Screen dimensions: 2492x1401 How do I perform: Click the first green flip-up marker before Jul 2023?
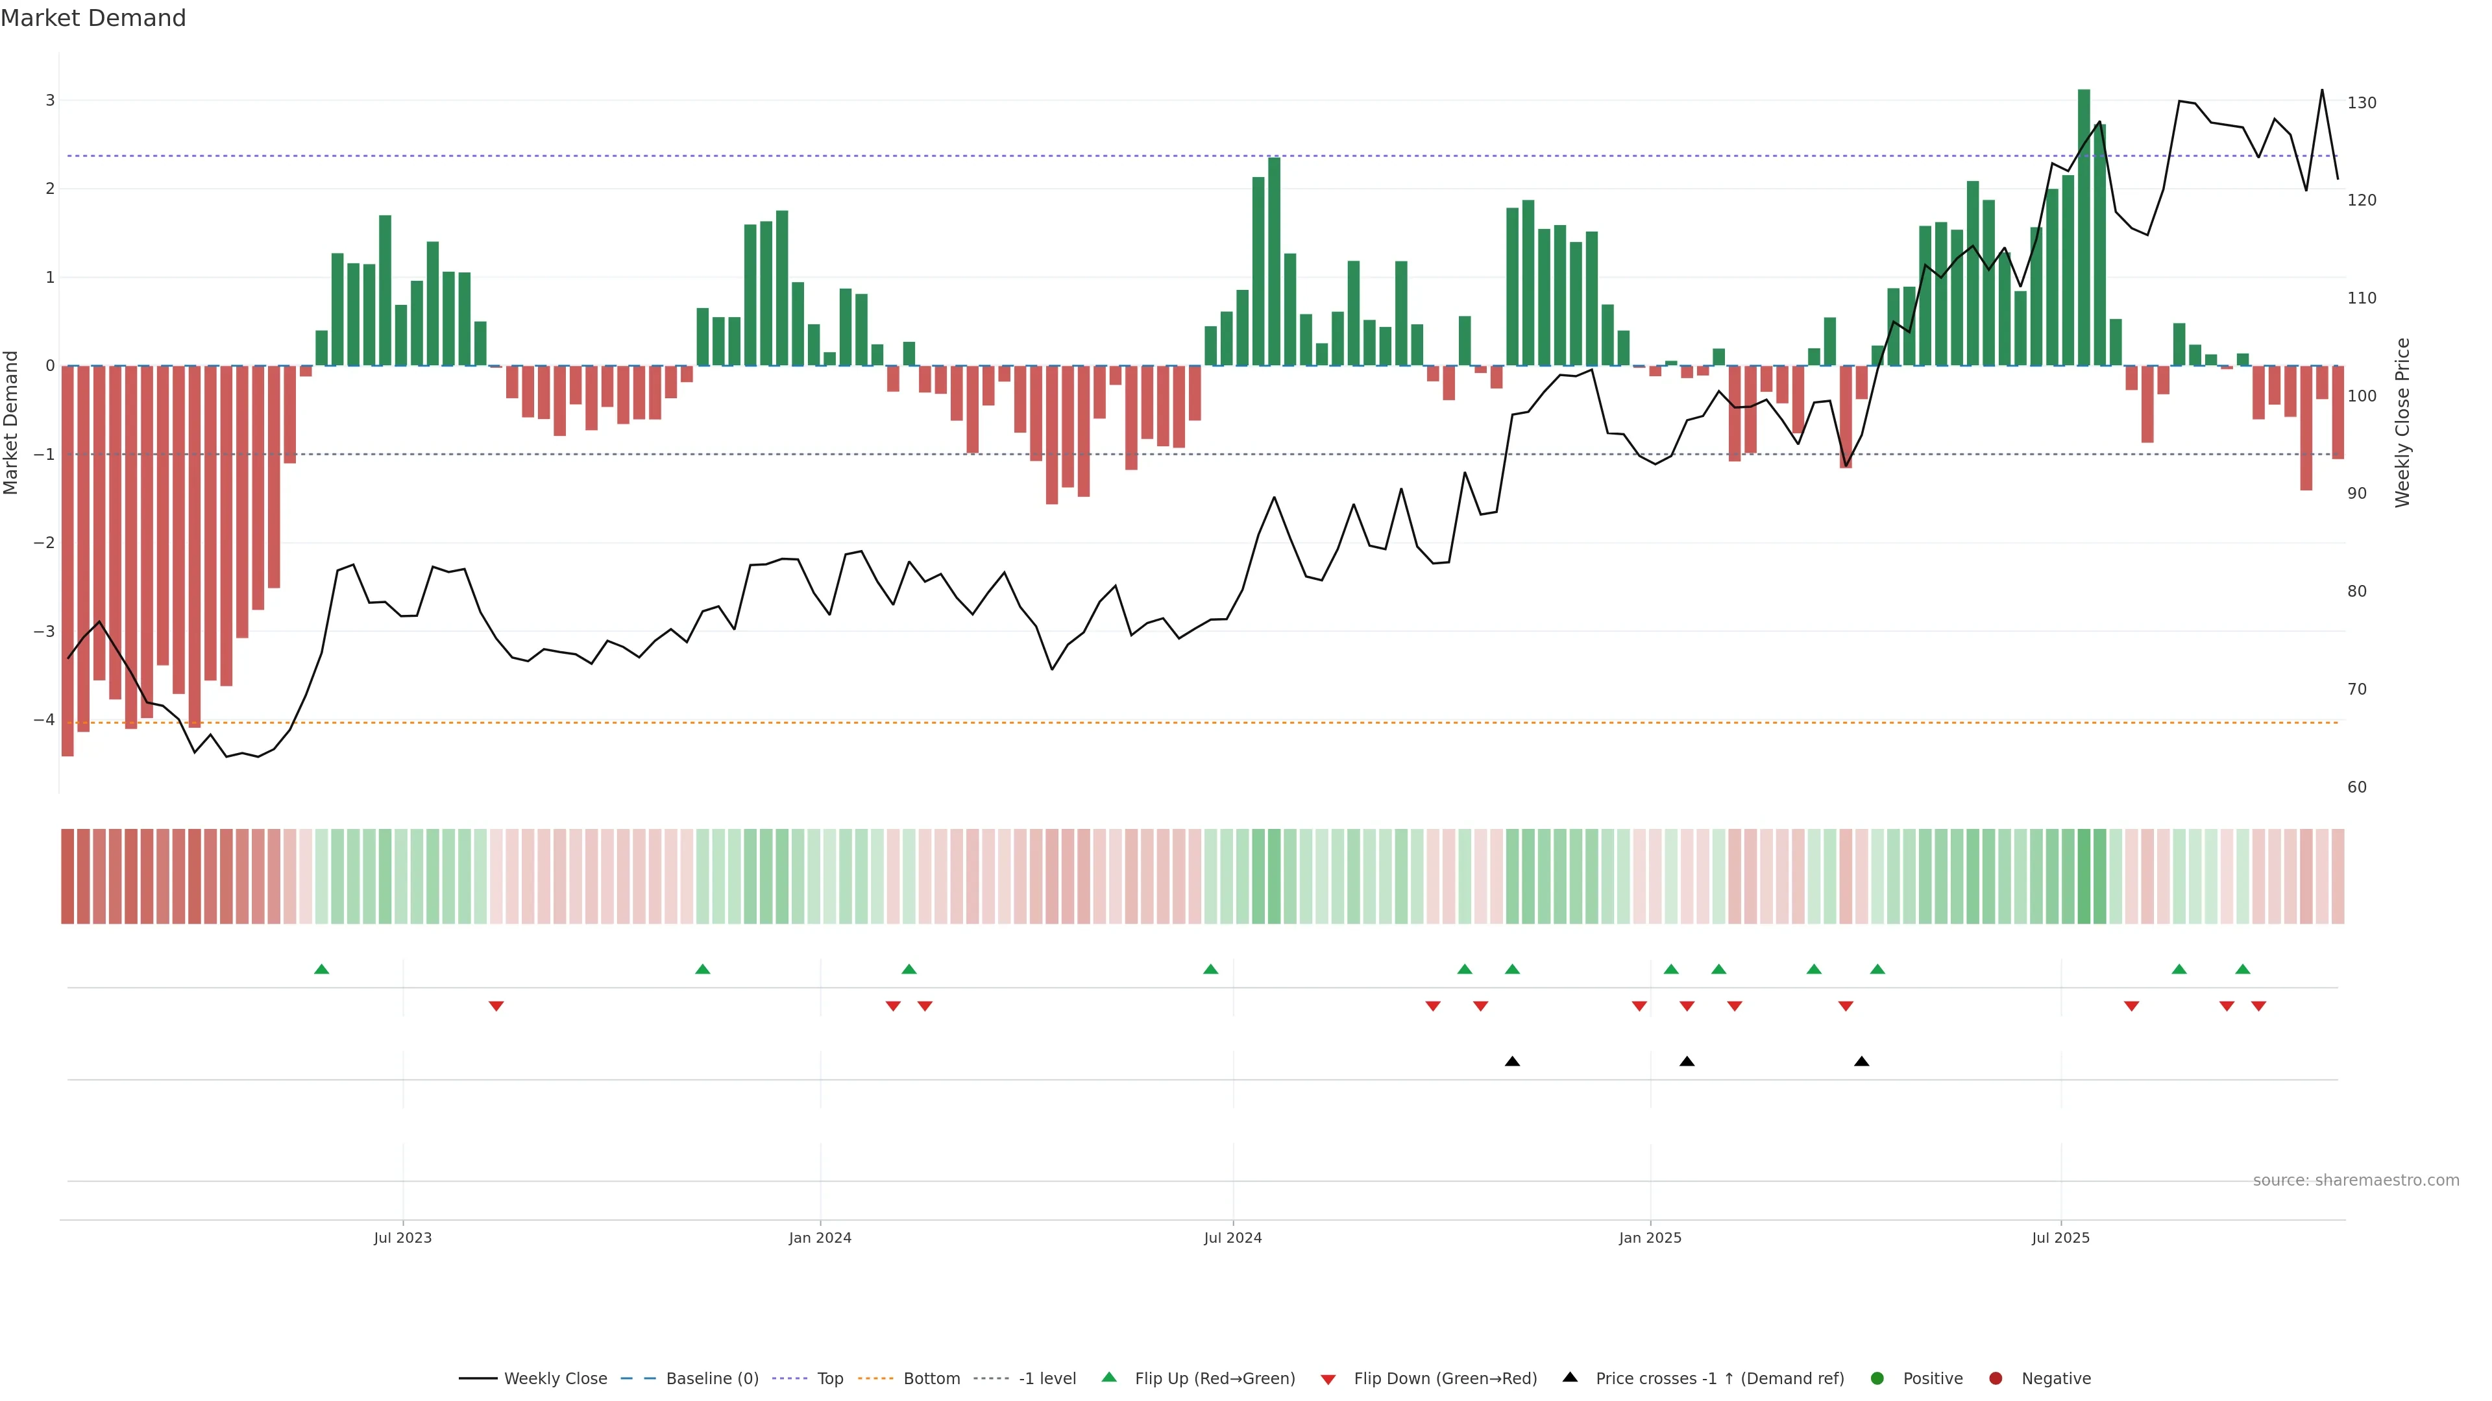tap(322, 969)
